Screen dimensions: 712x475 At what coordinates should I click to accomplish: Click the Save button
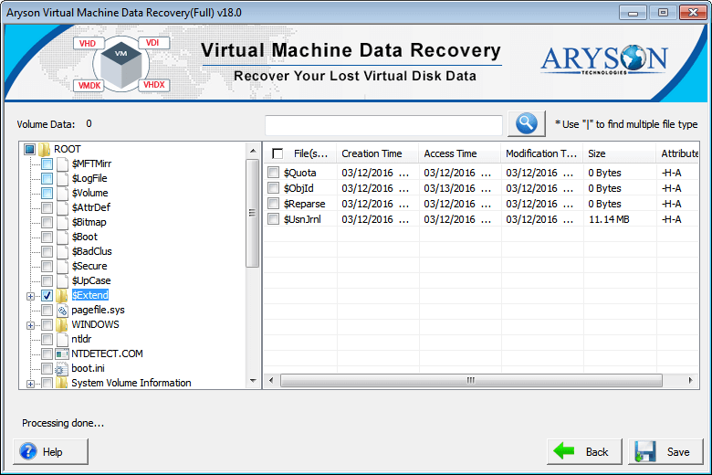coord(665,452)
